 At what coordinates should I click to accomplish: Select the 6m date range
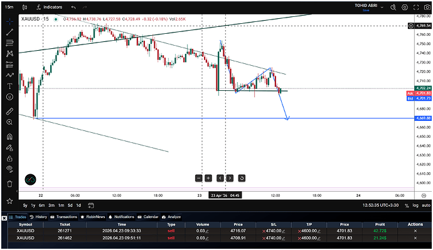pyautogui.click(x=41, y=206)
